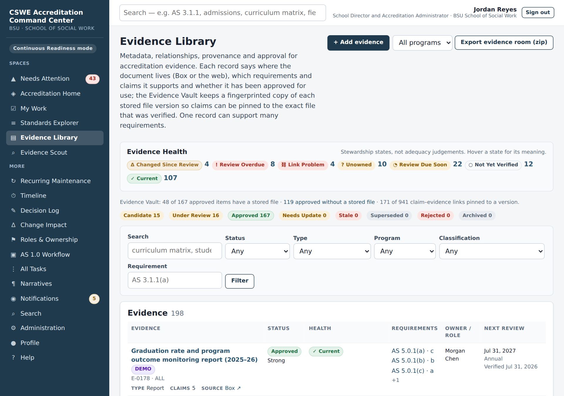Viewport: 564px width, 396px height.
Task: Open Graduation rate and program outcome report
Action: pos(194,355)
